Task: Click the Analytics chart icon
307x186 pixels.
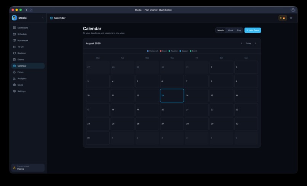Action: [14, 78]
